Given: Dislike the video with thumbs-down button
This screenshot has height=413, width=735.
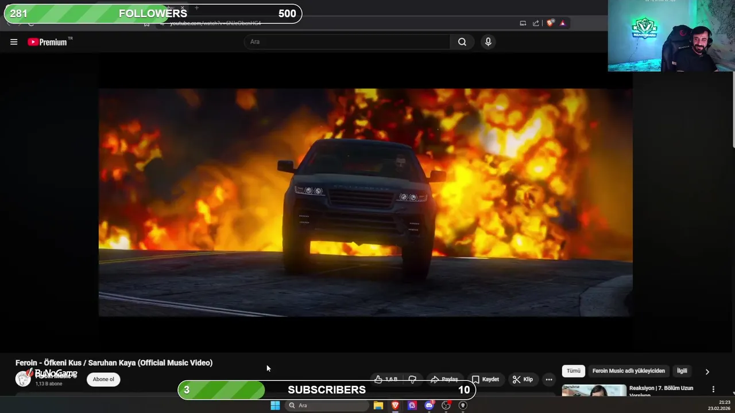Looking at the screenshot, I should 412,379.
